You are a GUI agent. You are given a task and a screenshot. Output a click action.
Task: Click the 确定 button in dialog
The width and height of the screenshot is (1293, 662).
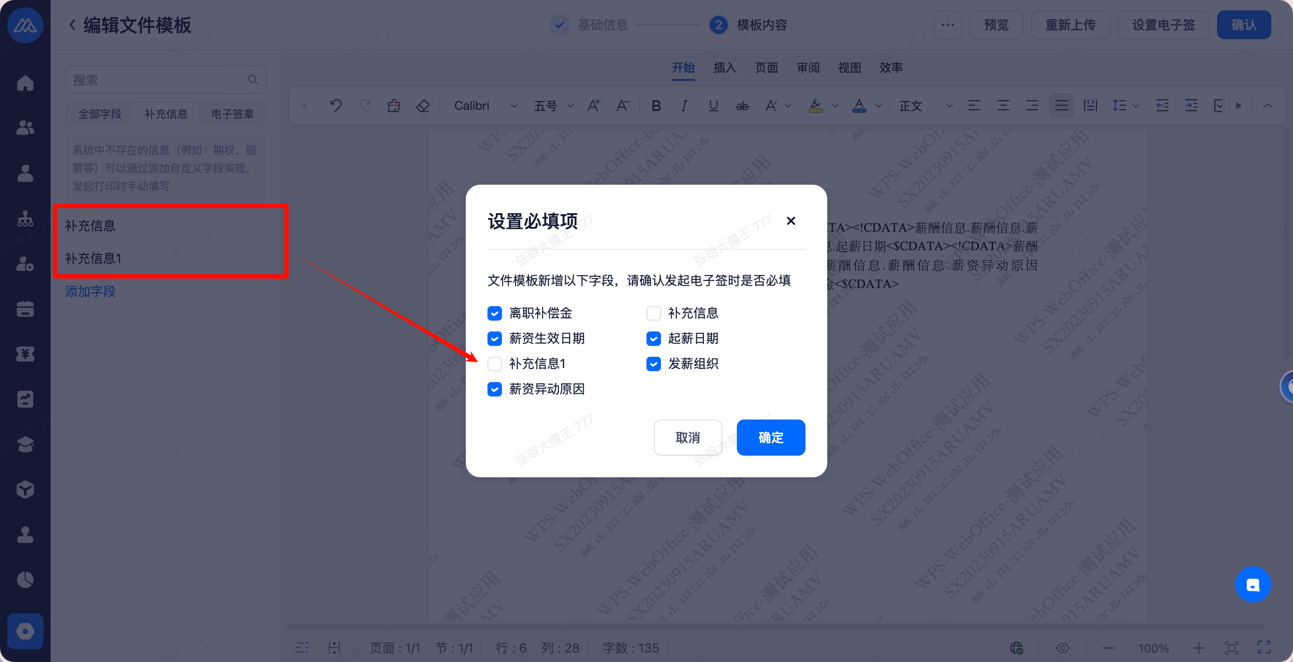pyautogui.click(x=770, y=437)
